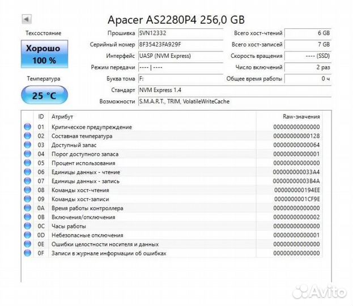Click raw value 0000000000002
Screen dimensions: 353x306
(296, 217)
